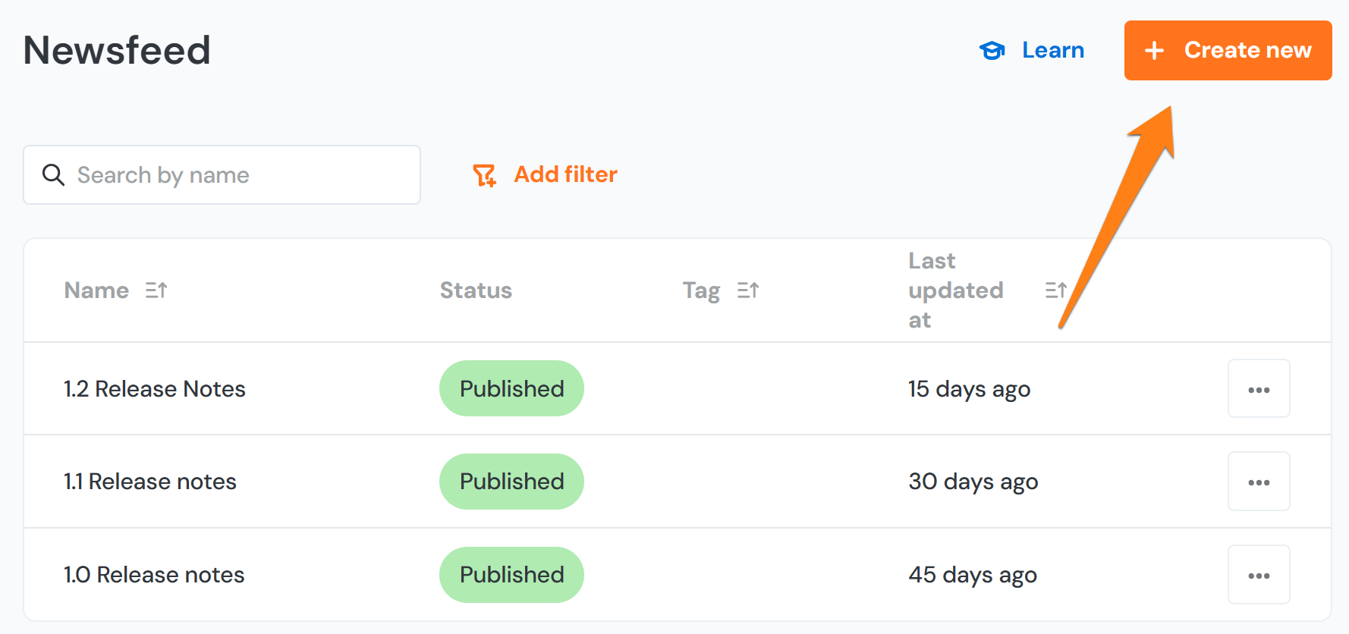
Task: Click the graduation cap Learn icon
Action: pyautogui.click(x=992, y=51)
